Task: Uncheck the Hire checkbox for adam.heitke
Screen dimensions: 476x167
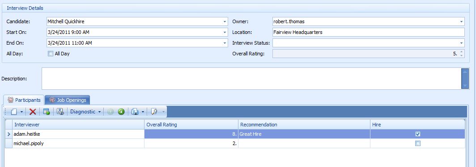Action: pos(418,134)
